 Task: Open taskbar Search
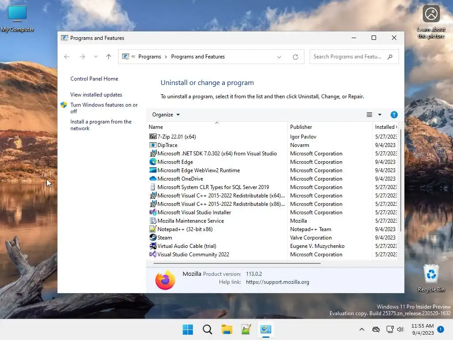[207, 329]
